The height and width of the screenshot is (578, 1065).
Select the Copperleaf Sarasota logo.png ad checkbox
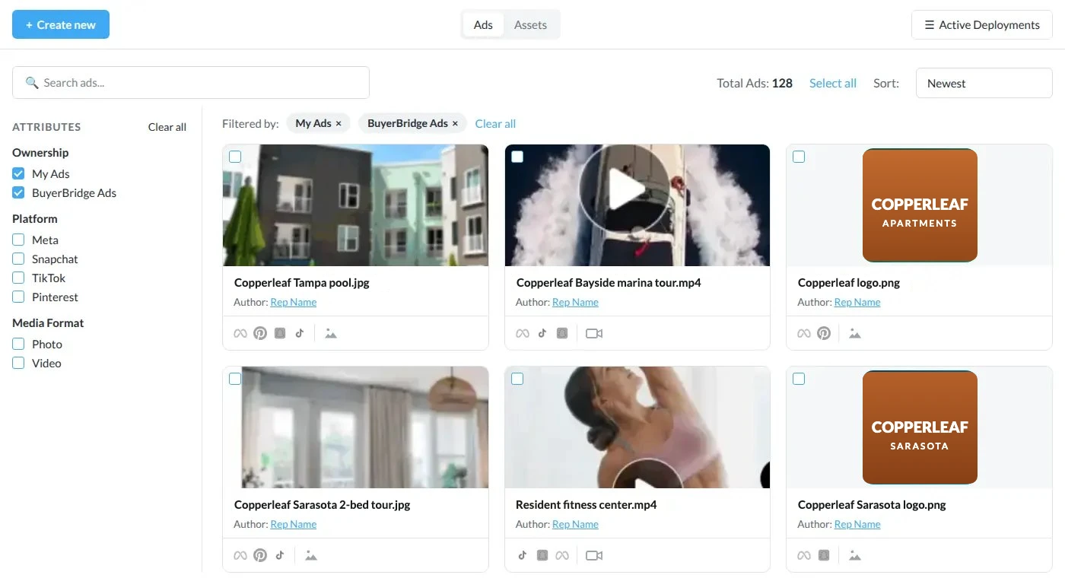(x=799, y=379)
